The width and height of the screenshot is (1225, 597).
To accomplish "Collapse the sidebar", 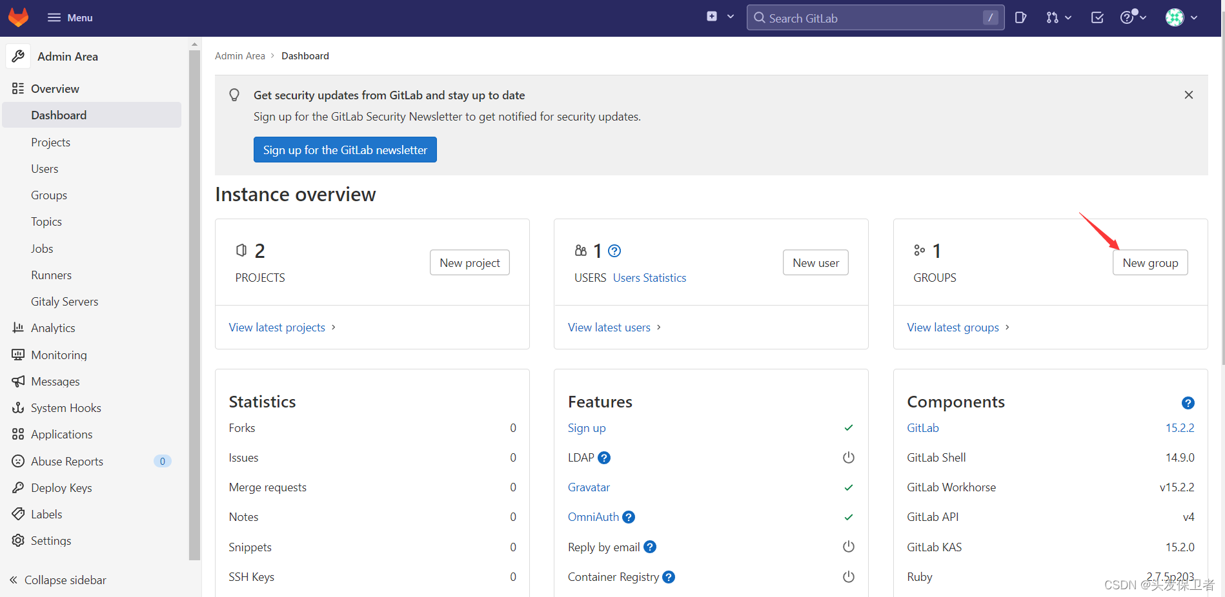I will click(58, 580).
